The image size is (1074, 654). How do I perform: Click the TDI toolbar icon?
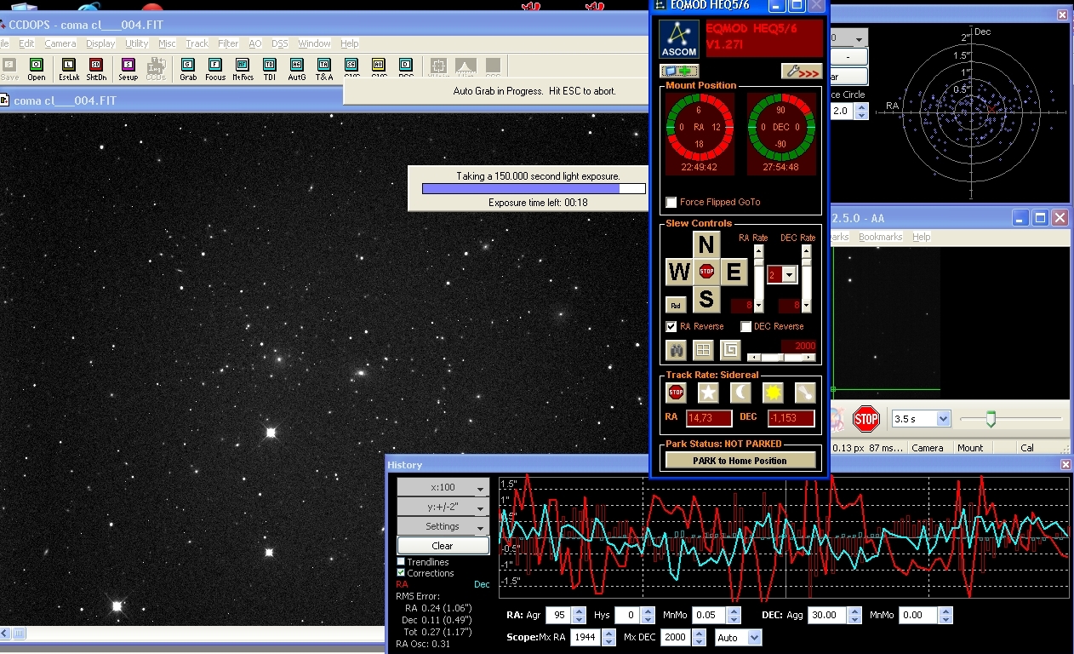pos(270,69)
